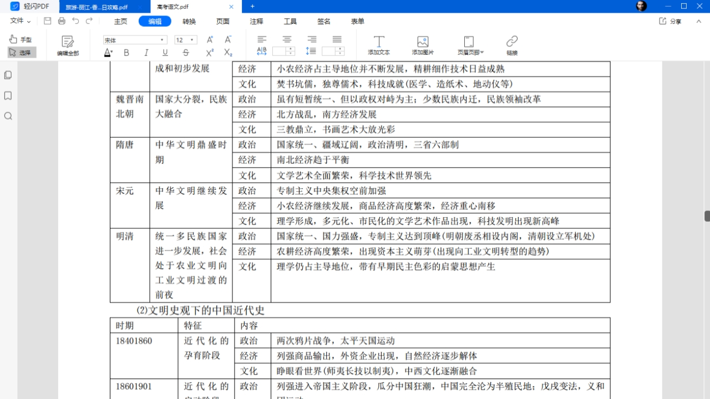Viewport: 710px width, 399px height.
Task: Click the save icon in the quick toolbar
Action: click(x=48, y=21)
